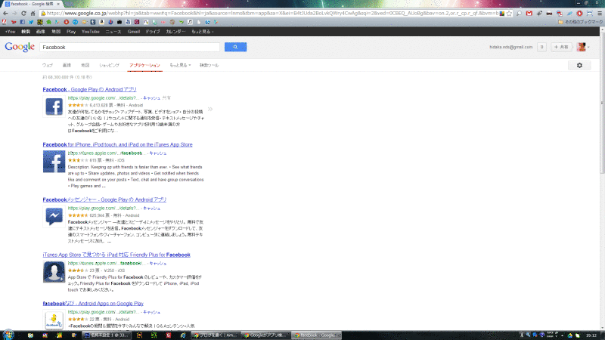
Task: Open the music note bookmark icon
Action: point(191,22)
